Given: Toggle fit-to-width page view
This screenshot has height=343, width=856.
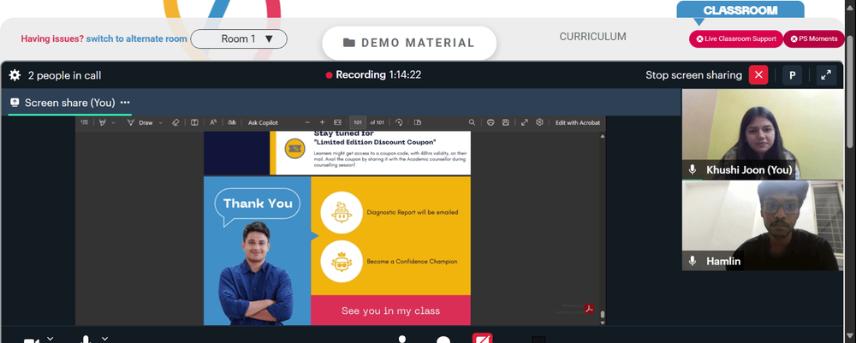Looking at the screenshot, I should [337, 122].
